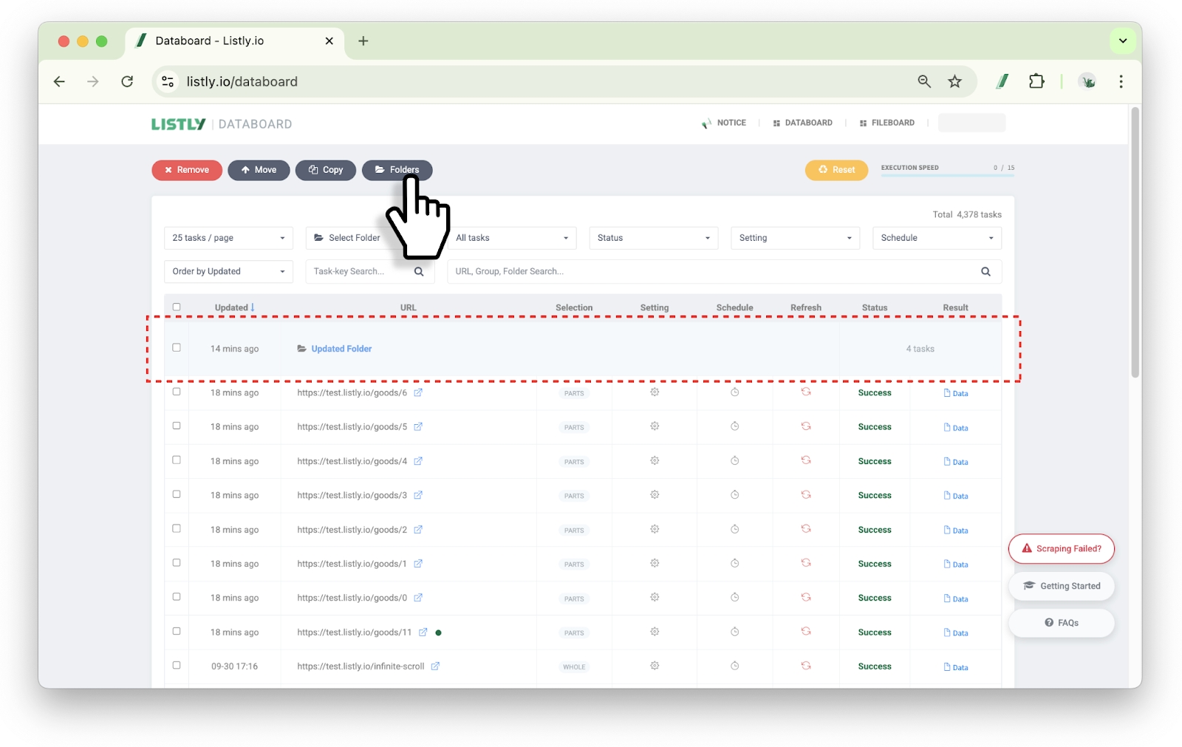Click the settings gear for goods/6 row
This screenshot has height=747, width=1182.
[x=655, y=392]
